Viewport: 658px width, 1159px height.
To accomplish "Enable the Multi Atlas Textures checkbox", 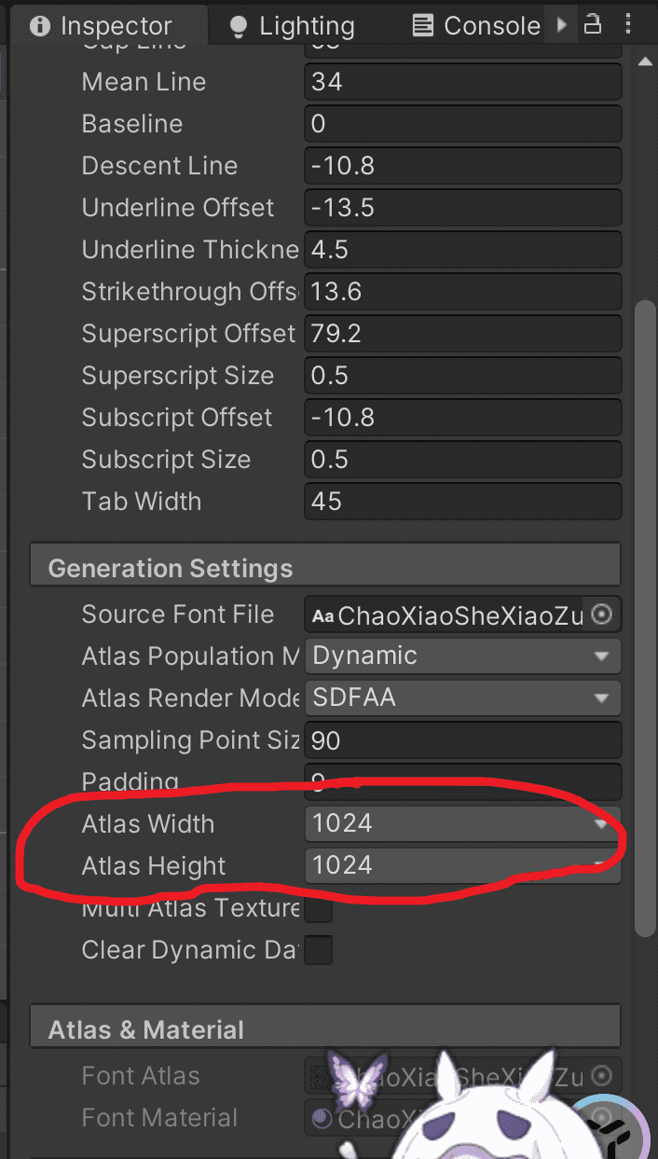I will pos(319,908).
